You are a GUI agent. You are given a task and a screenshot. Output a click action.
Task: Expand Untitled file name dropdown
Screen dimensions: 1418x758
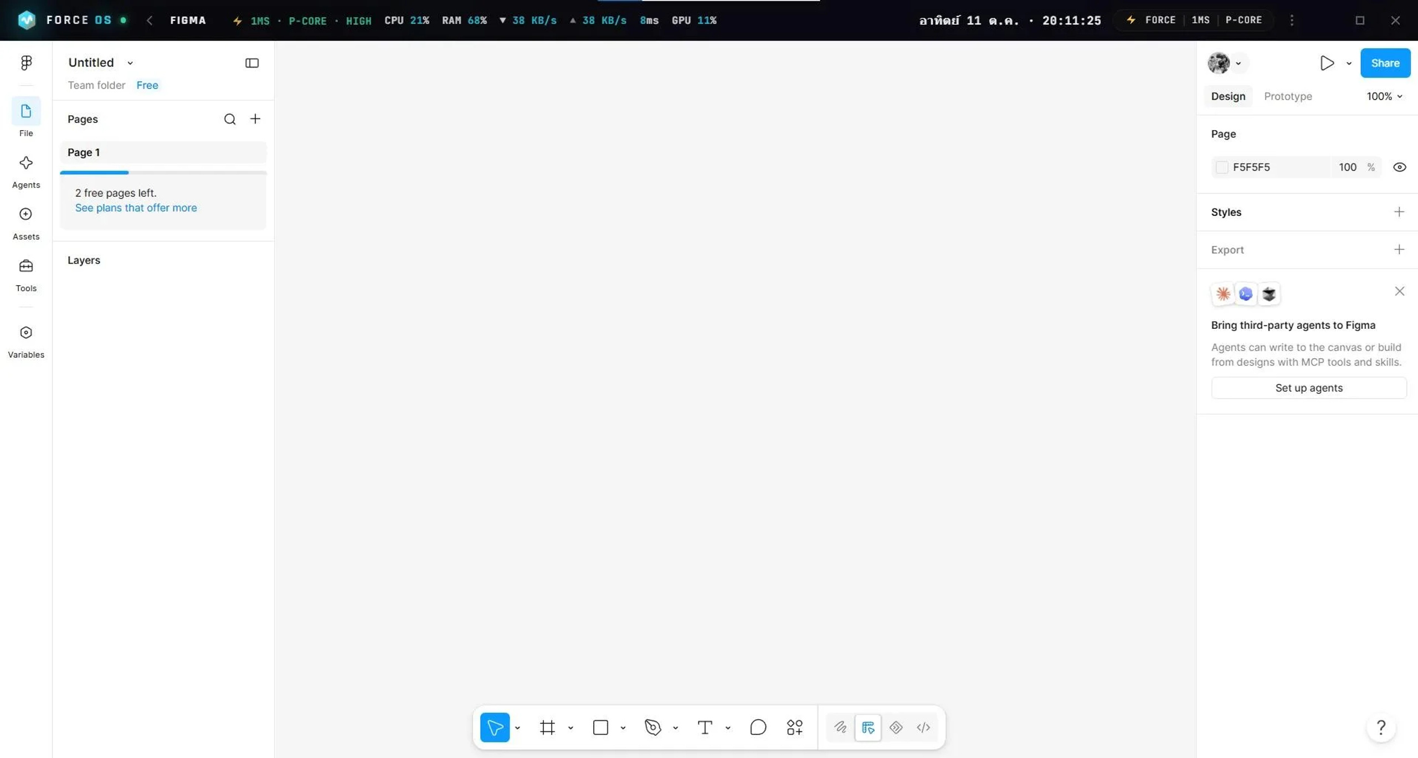click(x=130, y=63)
